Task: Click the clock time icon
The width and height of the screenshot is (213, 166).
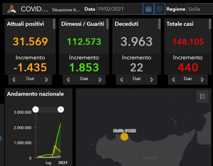Action: coord(159,9)
